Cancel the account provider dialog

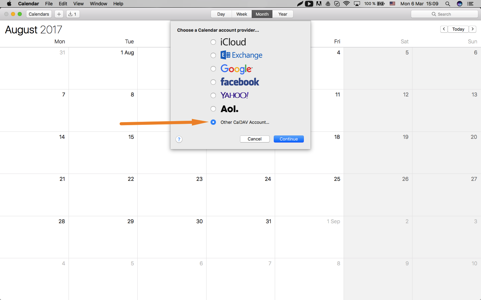click(x=255, y=139)
